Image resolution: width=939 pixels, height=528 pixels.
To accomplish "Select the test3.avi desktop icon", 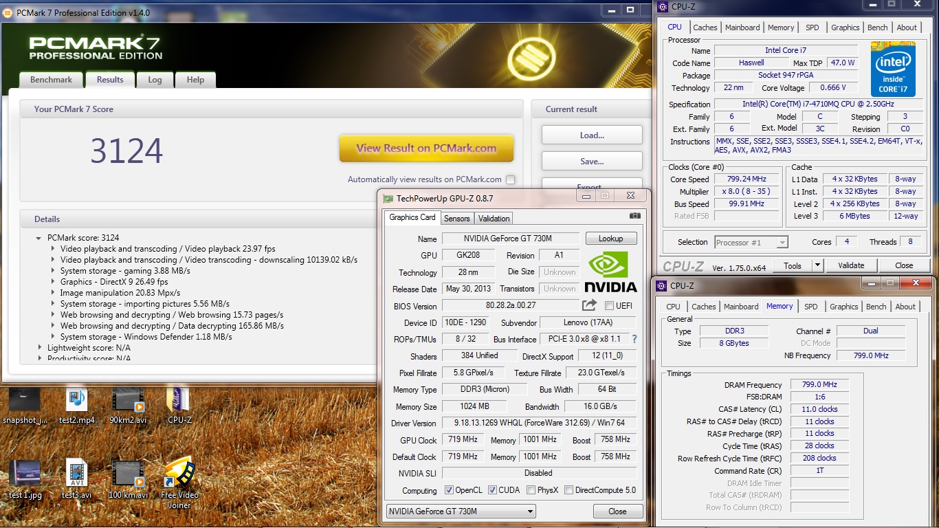I will click(x=76, y=479).
